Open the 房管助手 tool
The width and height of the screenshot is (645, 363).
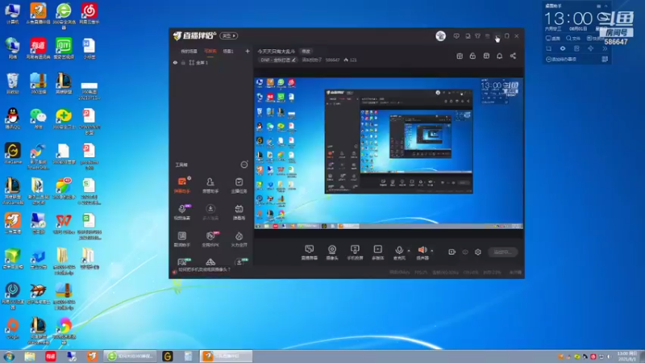point(210,186)
